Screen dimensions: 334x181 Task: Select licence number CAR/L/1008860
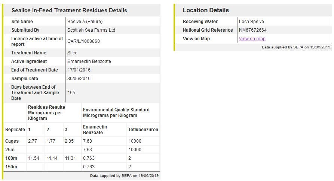click(83, 41)
